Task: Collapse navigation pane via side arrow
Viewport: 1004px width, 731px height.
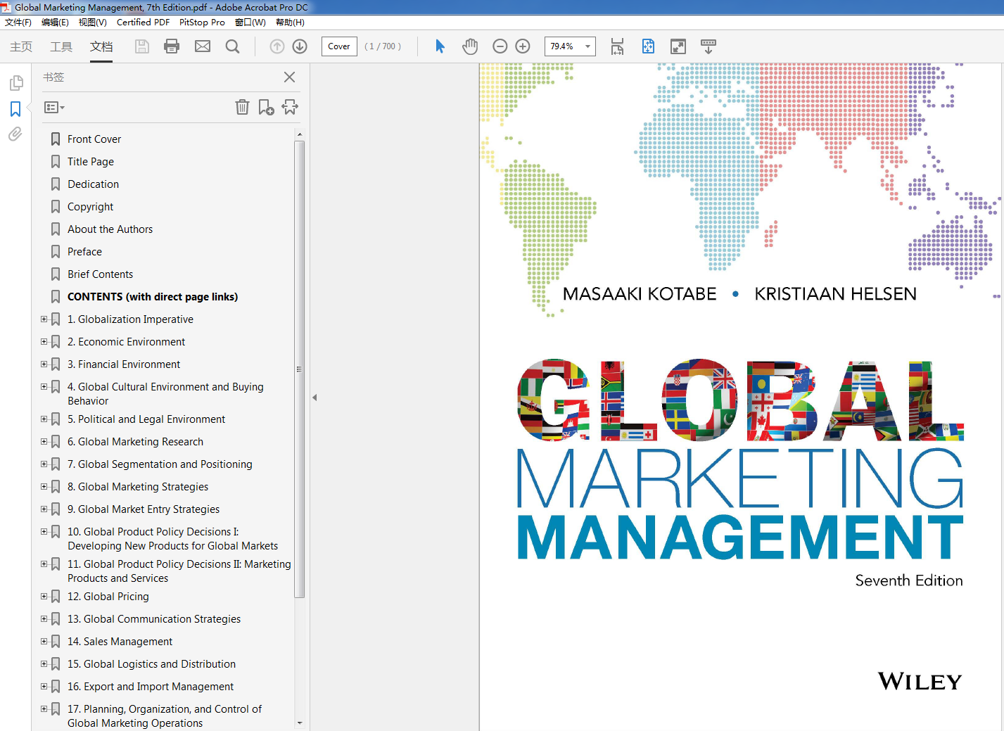Action: pyautogui.click(x=314, y=398)
